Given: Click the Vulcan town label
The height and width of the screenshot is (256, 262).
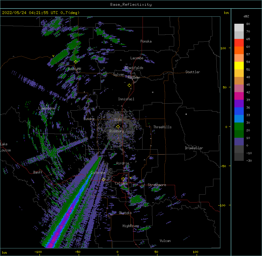Looking at the screenshot, I should [165, 241].
